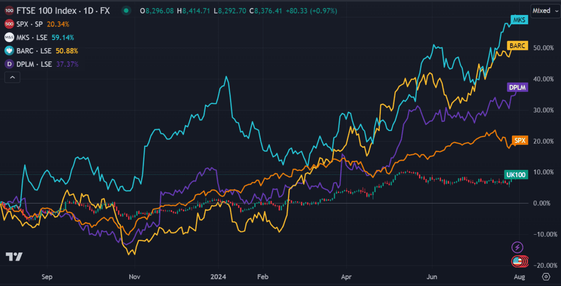
Task: Collapse the comparison symbols legend
Action: click(x=12, y=78)
